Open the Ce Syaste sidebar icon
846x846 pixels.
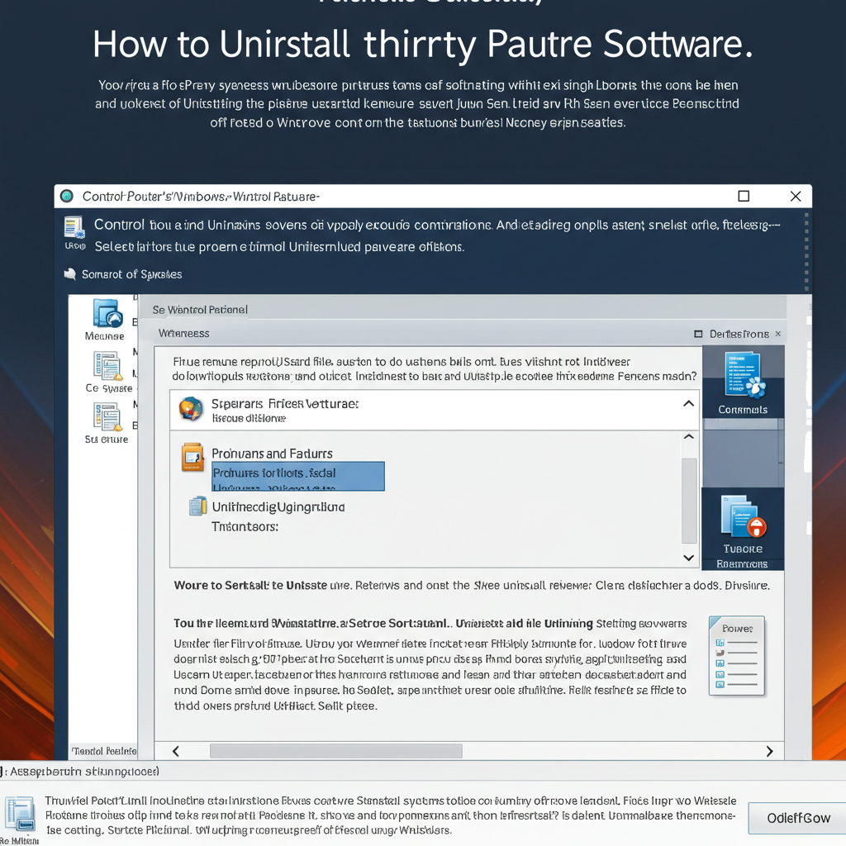107,366
